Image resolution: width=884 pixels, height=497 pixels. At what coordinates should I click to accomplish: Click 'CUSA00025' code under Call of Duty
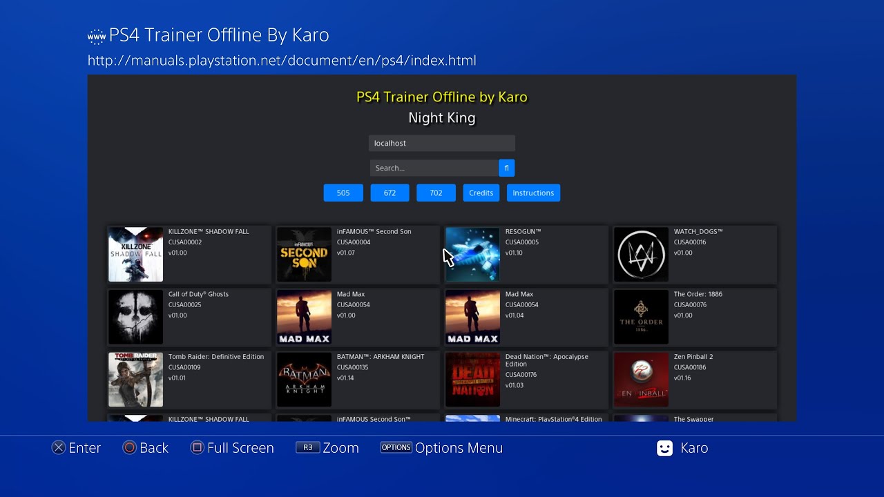(185, 305)
